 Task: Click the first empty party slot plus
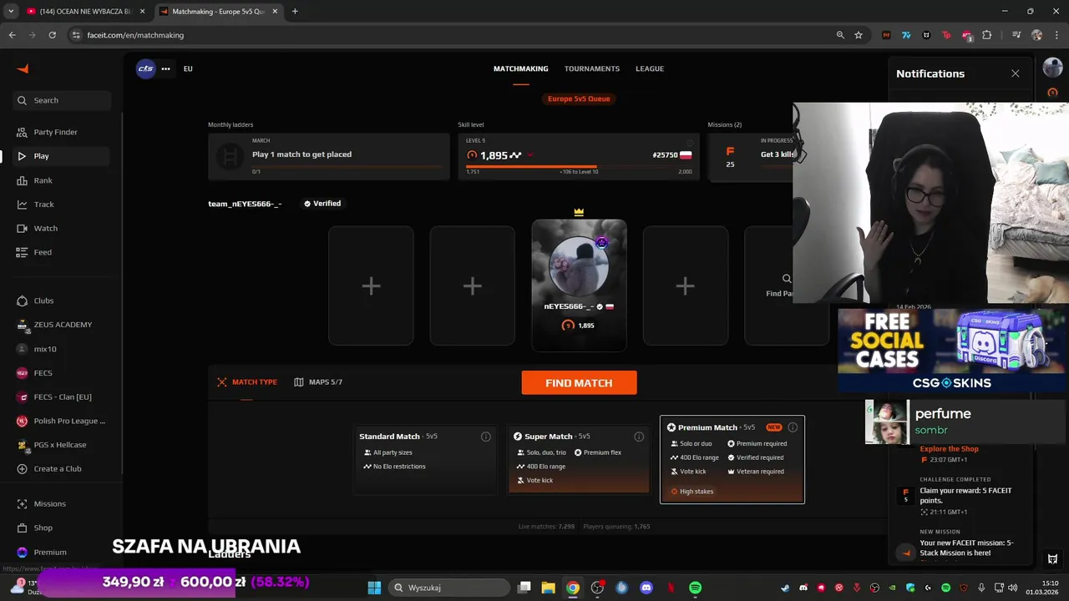coord(371,285)
